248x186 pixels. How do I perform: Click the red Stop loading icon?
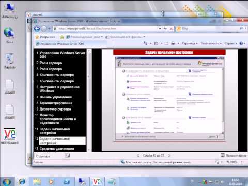point(171,29)
